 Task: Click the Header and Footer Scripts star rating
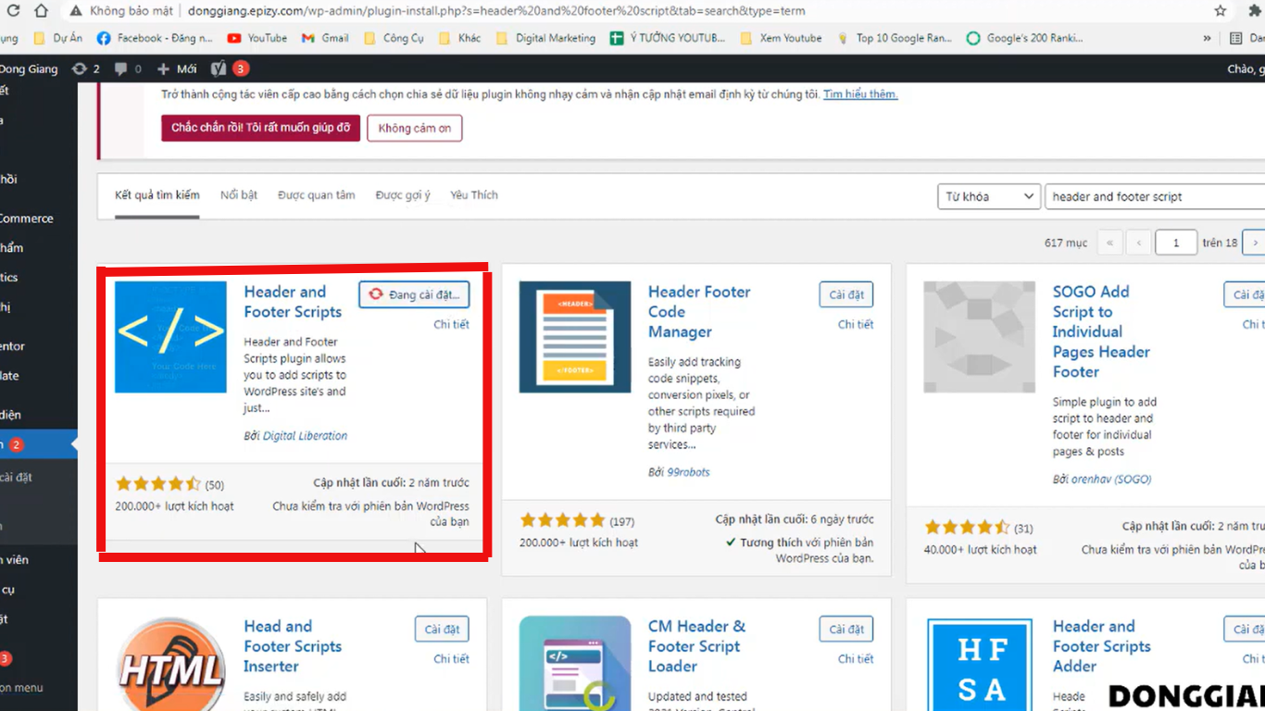158,484
